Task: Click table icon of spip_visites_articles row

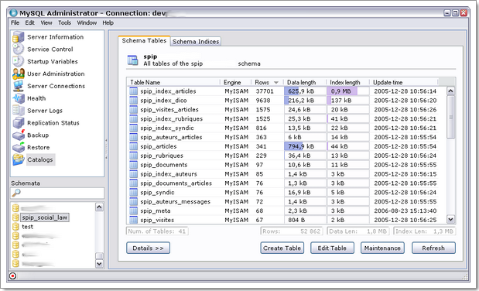Action: tap(133, 109)
